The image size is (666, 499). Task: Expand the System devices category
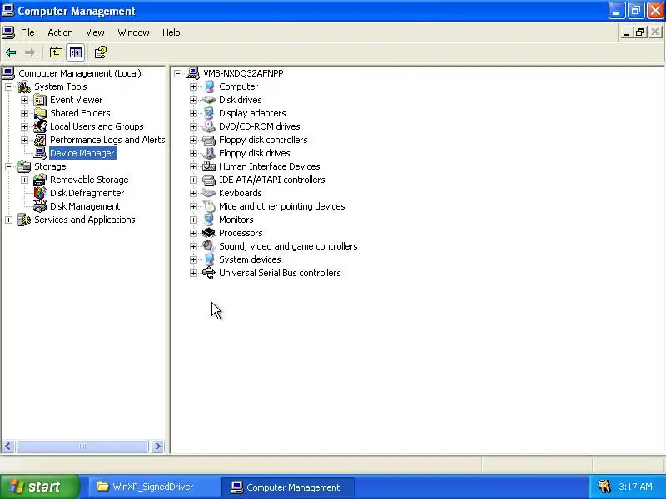coord(193,259)
